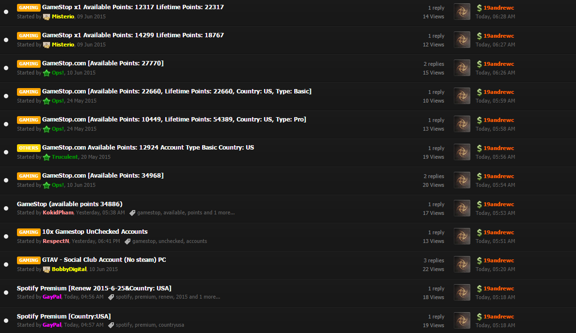Click Misterio rank icon on 14299 thread
Viewport: 576px width, 333px height.
click(46, 45)
